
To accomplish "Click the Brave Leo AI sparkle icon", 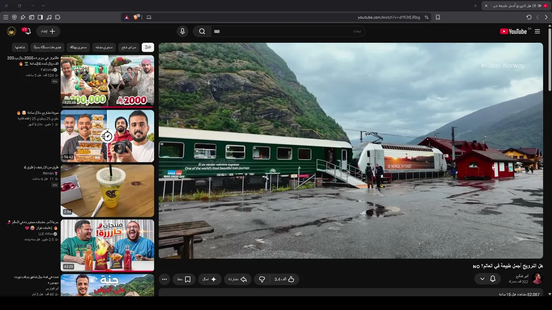I will (23, 17).
